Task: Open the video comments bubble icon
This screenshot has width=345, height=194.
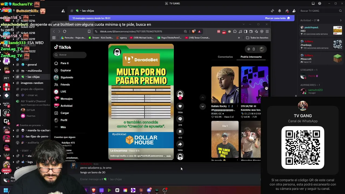Action: click(180, 119)
